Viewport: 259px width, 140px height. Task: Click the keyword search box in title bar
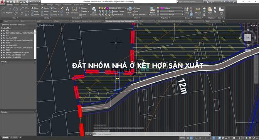[190, 2]
